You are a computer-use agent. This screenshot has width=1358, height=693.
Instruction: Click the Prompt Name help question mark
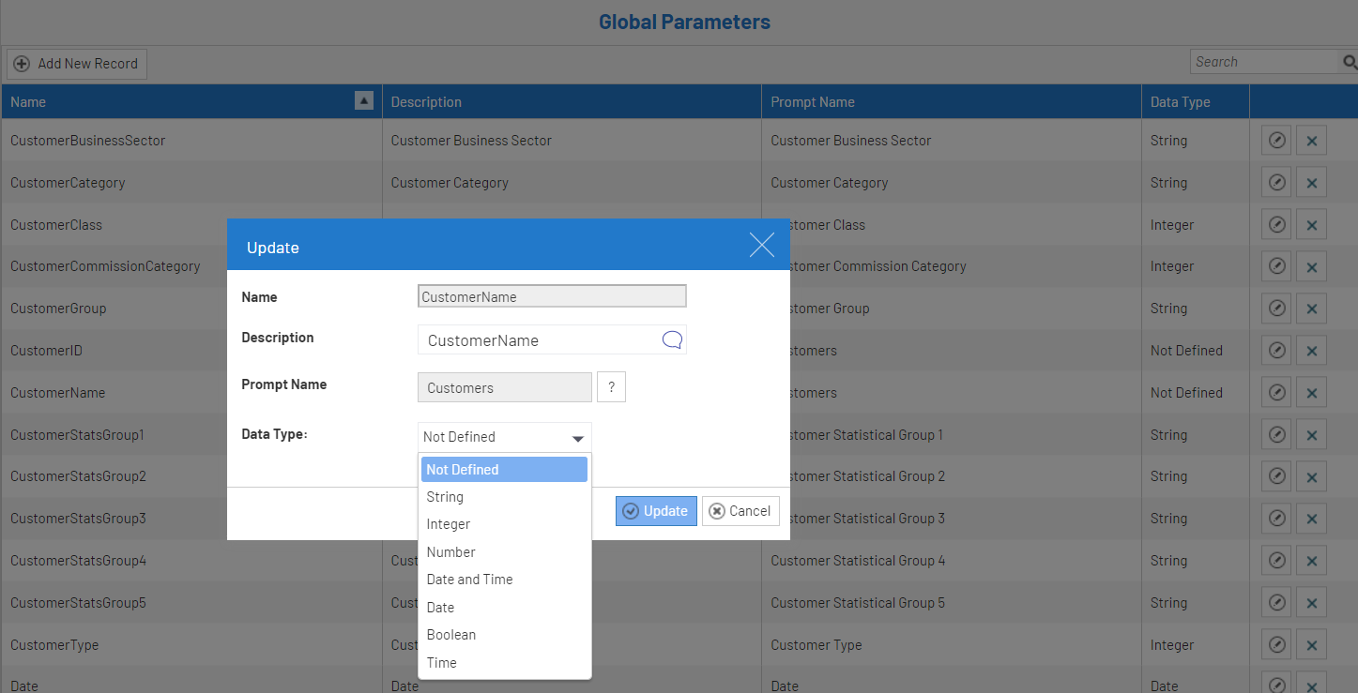(611, 387)
